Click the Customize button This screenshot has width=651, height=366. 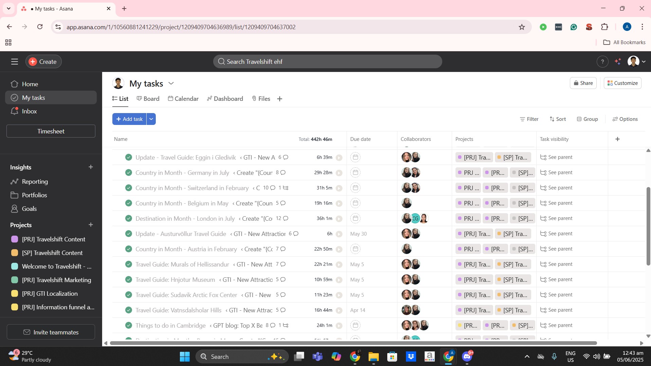[x=622, y=83]
